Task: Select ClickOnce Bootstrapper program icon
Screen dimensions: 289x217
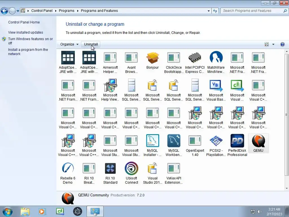Action: 174,58
